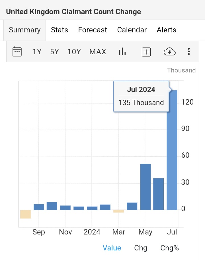
Task: Go to the Forecast tab
Action: [93, 30]
